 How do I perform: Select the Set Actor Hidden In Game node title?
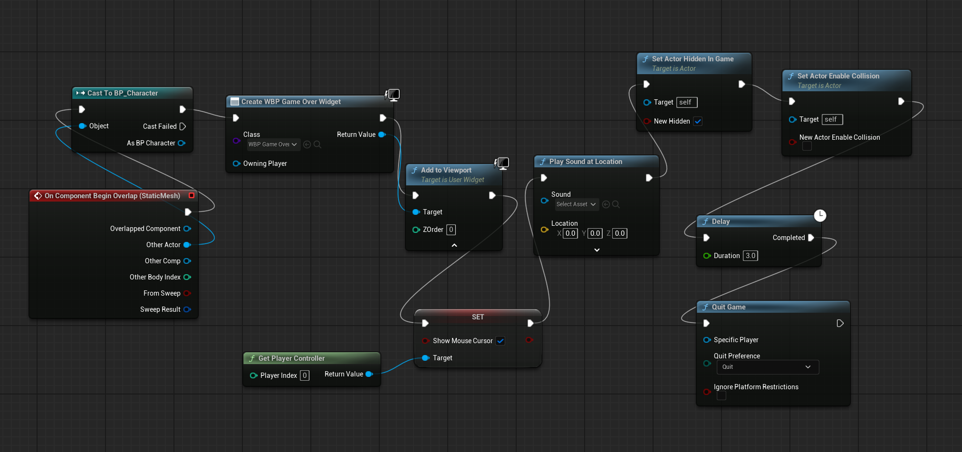[693, 59]
